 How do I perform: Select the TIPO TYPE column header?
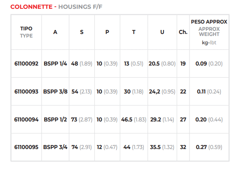pos(26,32)
